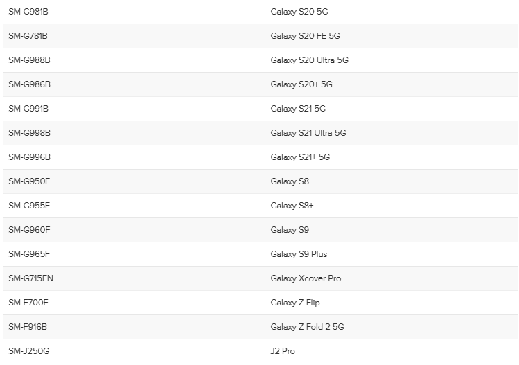Click the J2 Pro device name
The width and height of the screenshot is (519, 365).
[283, 351]
